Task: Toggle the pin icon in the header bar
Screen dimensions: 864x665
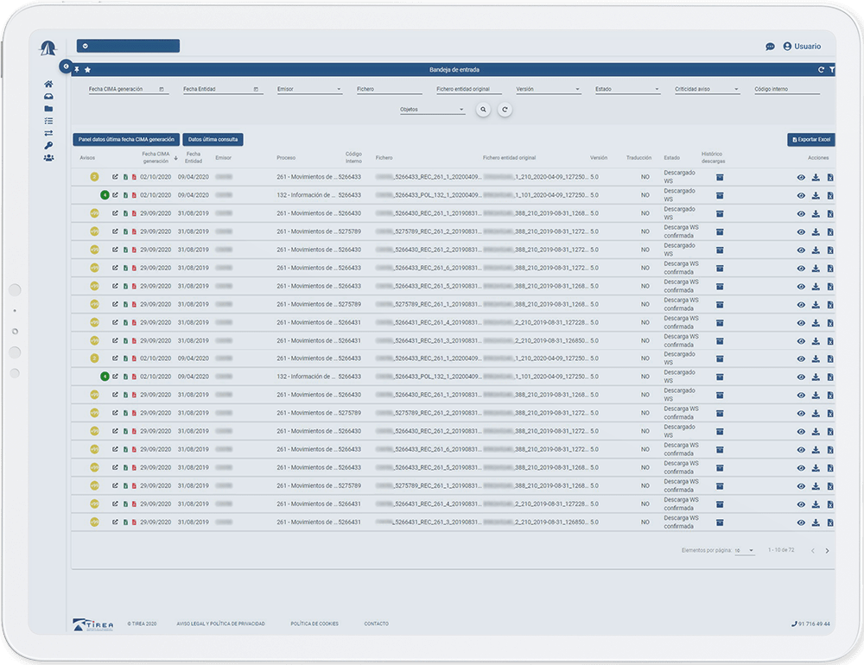Action: pos(77,69)
